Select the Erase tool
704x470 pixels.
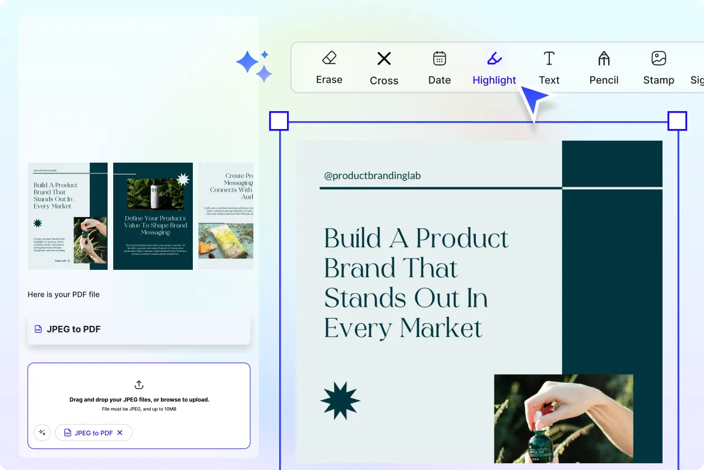[x=329, y=67]
